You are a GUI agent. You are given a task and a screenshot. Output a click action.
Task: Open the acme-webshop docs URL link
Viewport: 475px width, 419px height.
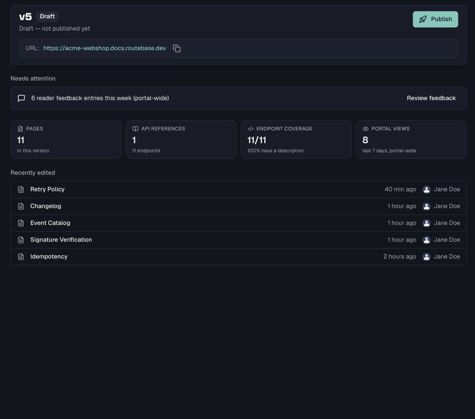coord(105,48)
